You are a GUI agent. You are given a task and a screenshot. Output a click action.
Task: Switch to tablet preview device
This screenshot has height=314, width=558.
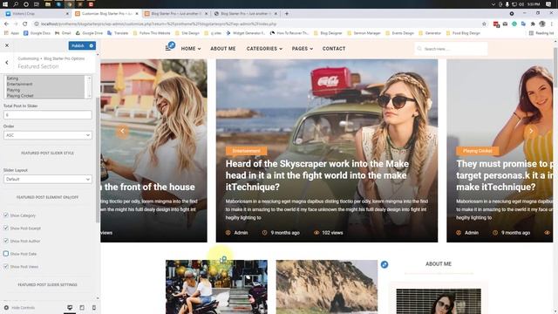82,308
